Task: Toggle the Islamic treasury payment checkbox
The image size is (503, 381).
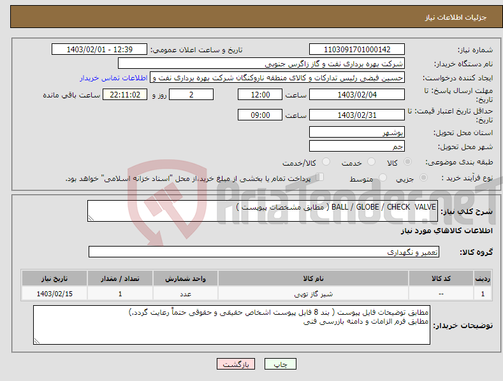Action: (319, 176)
